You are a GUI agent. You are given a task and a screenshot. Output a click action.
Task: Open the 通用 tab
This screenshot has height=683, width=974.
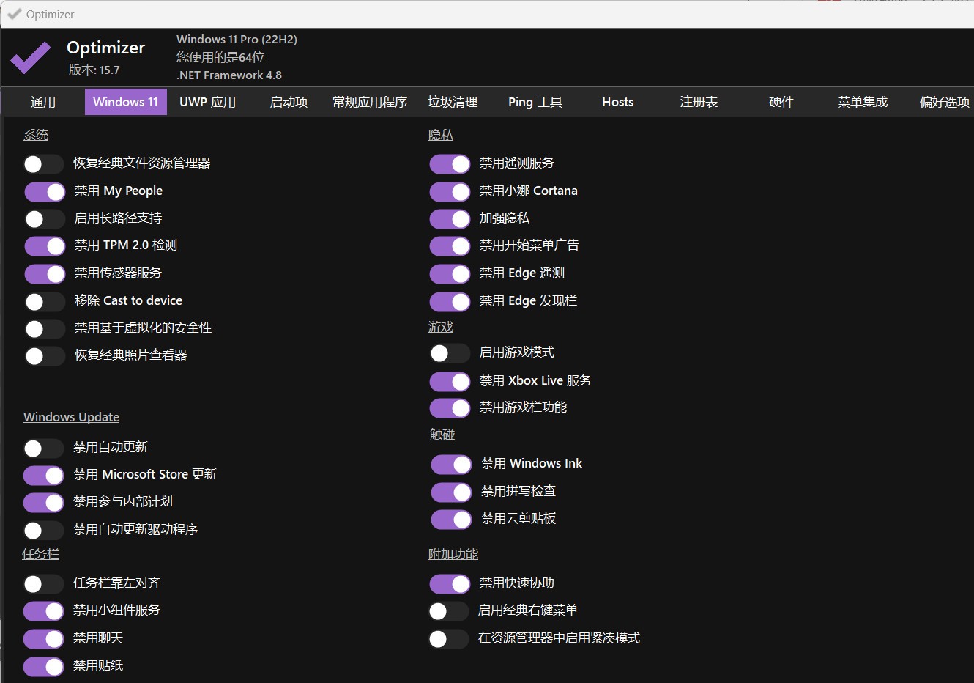[x=43, y=102]
